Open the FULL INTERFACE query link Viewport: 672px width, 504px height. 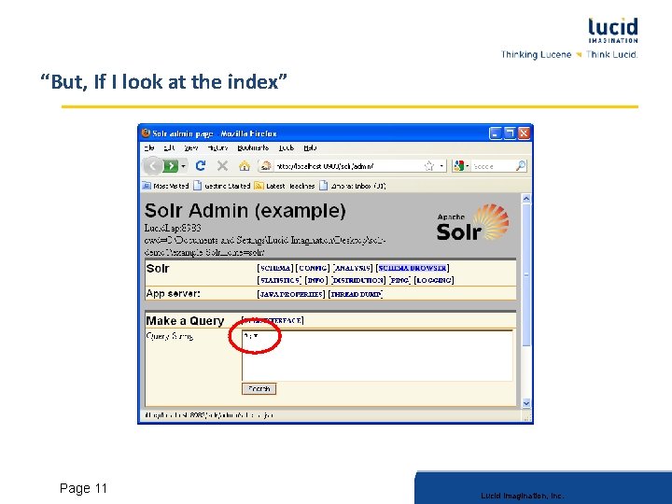click(x=273, y=320)
